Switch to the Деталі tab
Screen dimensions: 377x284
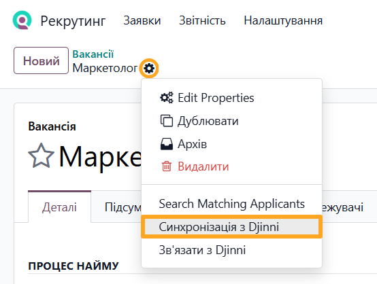pos(59,207)
